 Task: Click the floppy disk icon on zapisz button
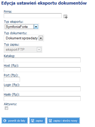point(33,121)
